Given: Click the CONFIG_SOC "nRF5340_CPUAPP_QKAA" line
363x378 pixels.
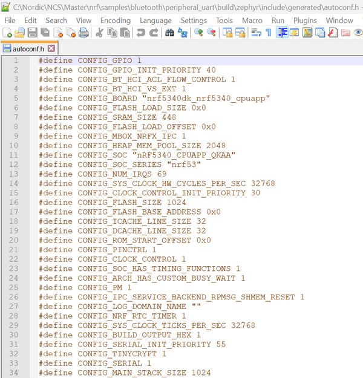Looking at the screenshot, I should [x=137, y=155].
